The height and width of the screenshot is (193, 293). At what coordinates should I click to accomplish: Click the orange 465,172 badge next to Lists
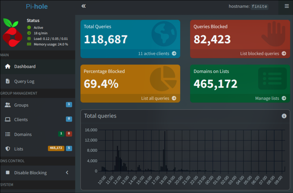(56, 148)
